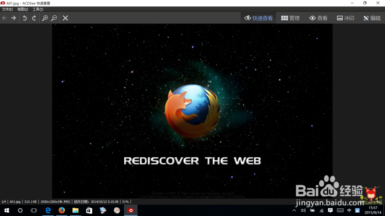385x216 pixels.
Task: Switch to 快速查看 mode tab
Action: point(259,18)
